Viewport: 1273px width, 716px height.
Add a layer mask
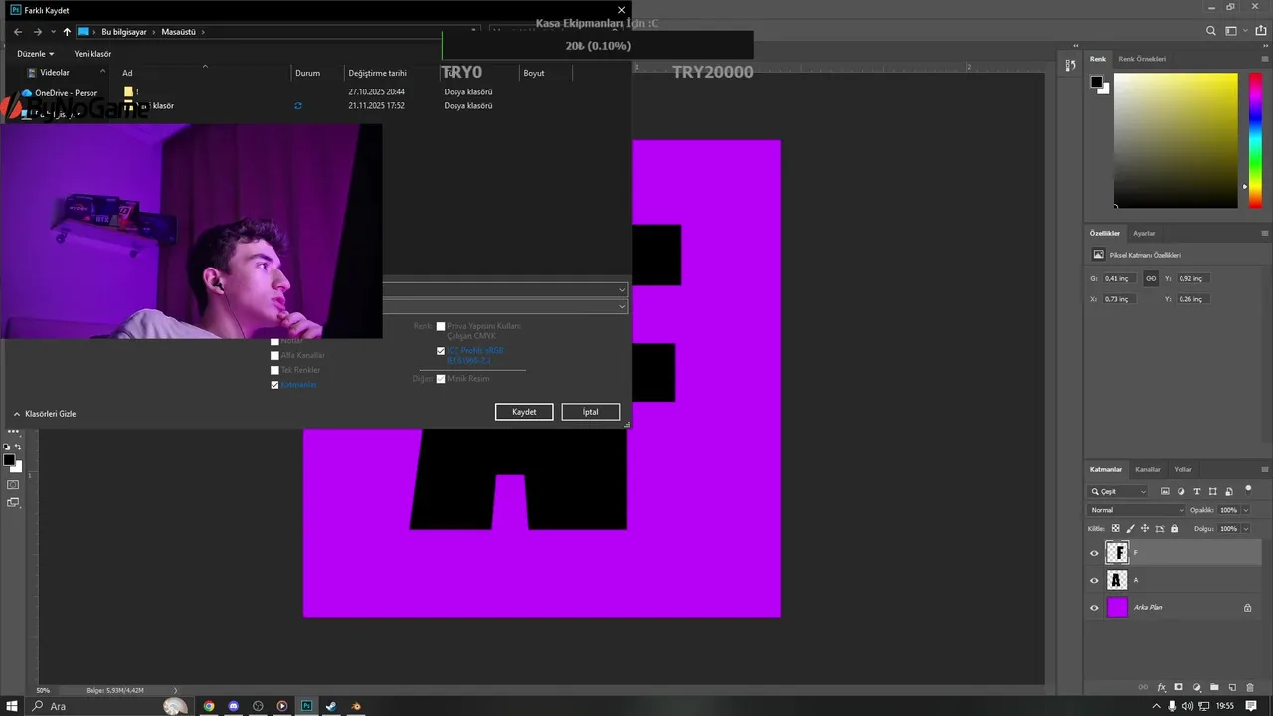click(x=1179, y=687)
